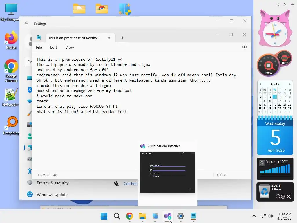Click Visual Studio Installer taskbar icon

tap(168, 216)
